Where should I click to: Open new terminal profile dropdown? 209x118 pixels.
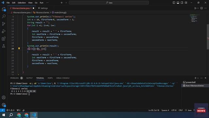tap(198, 78)
